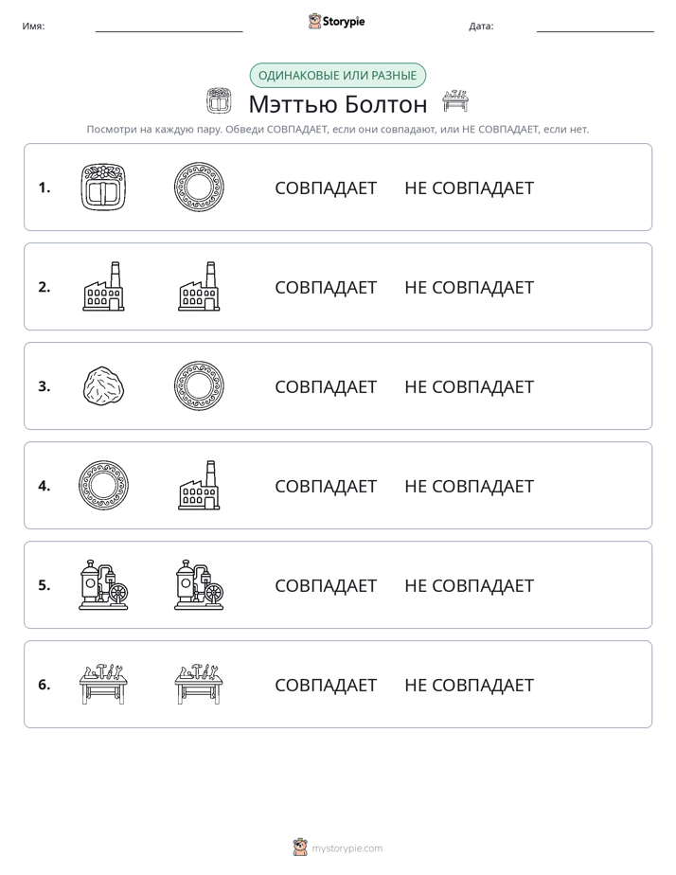Pick НЕ СОВПАДАЕТ for row 4
Viewport: 676px width, 875px height.
[x=469, y=486]
